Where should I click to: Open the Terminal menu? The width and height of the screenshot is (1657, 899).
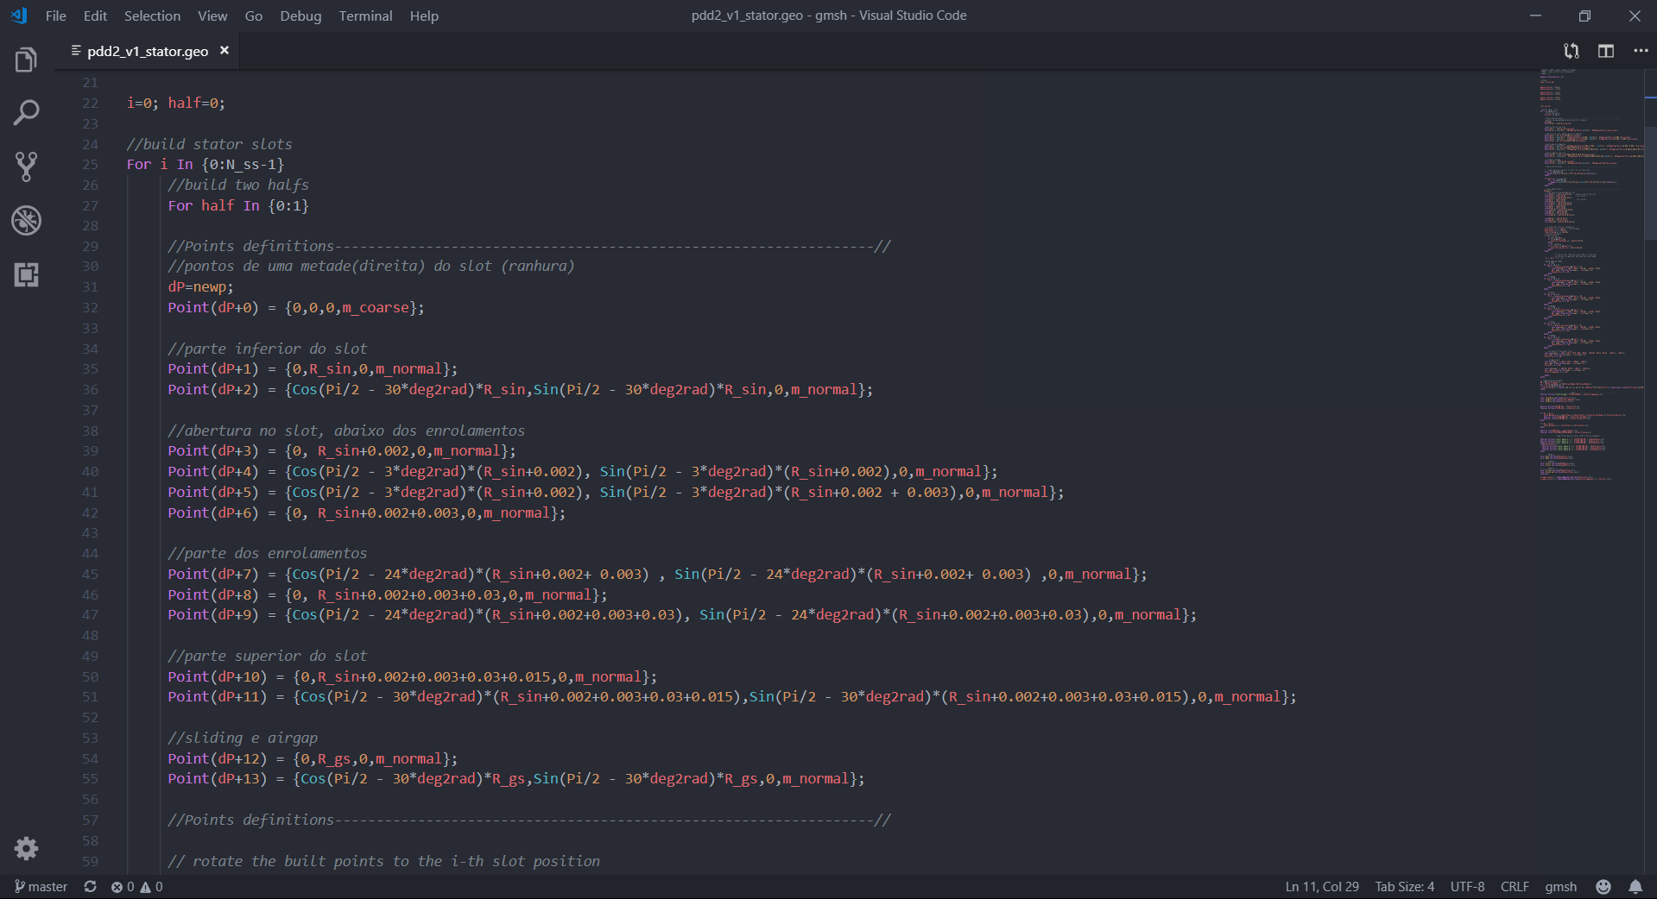365,16
